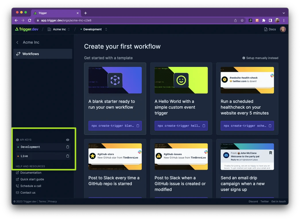Click 'Send an email drip campaign' title
The width and height of the screenshot is (300, 220).
[243, 184]
